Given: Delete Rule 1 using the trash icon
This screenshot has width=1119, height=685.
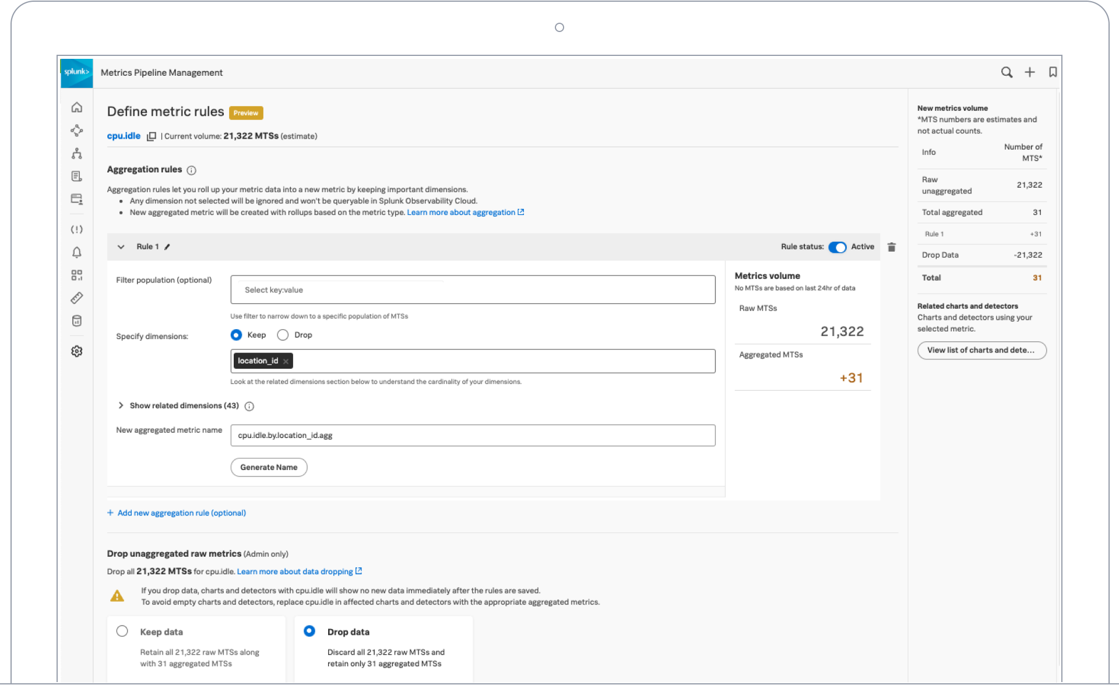Looking at the screenshot, I should coord(892,247).
